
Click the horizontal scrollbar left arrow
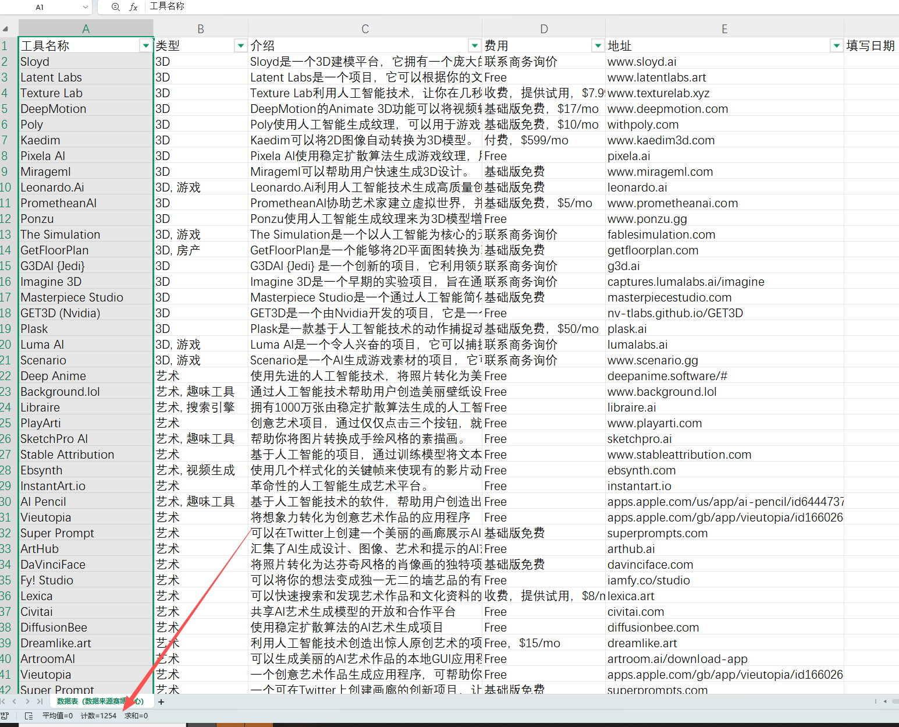[x=885, y=701]
